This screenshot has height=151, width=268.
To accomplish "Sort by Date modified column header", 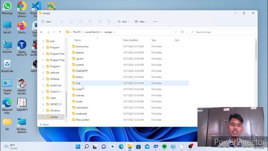I will (x=130, y=40).
